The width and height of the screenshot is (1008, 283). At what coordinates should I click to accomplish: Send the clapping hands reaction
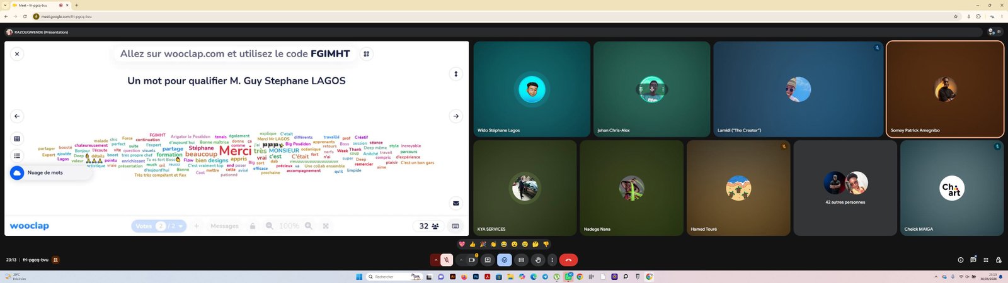493,244
